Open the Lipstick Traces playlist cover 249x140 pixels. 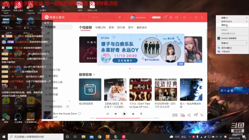(x=141, y=90)
